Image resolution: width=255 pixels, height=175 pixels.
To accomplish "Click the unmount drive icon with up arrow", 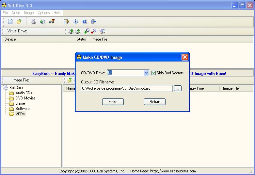I will pyautogui.click(x=77, y=31).
